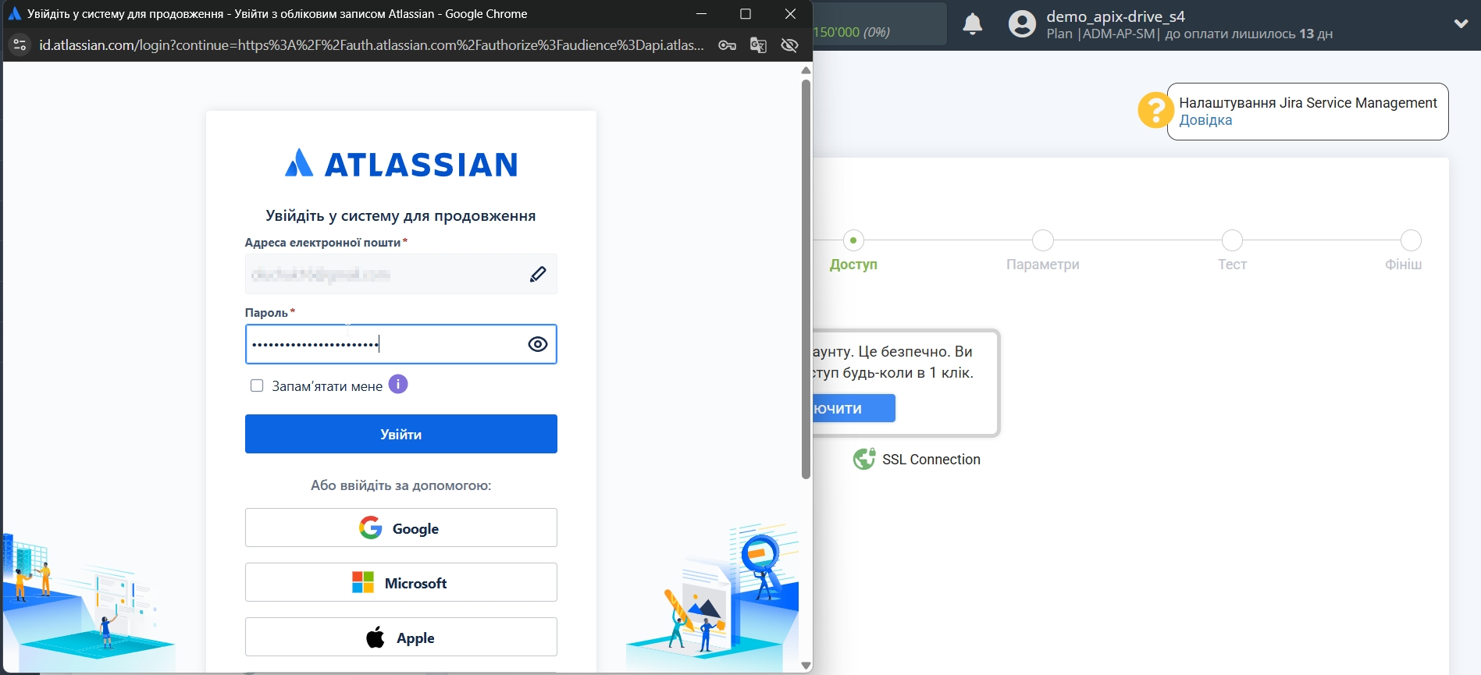Image resolution: width=1481 pixels, height=675 pixels.
Task: Click the green SSL Connection shield icon
Action: (x=864, y=459)
